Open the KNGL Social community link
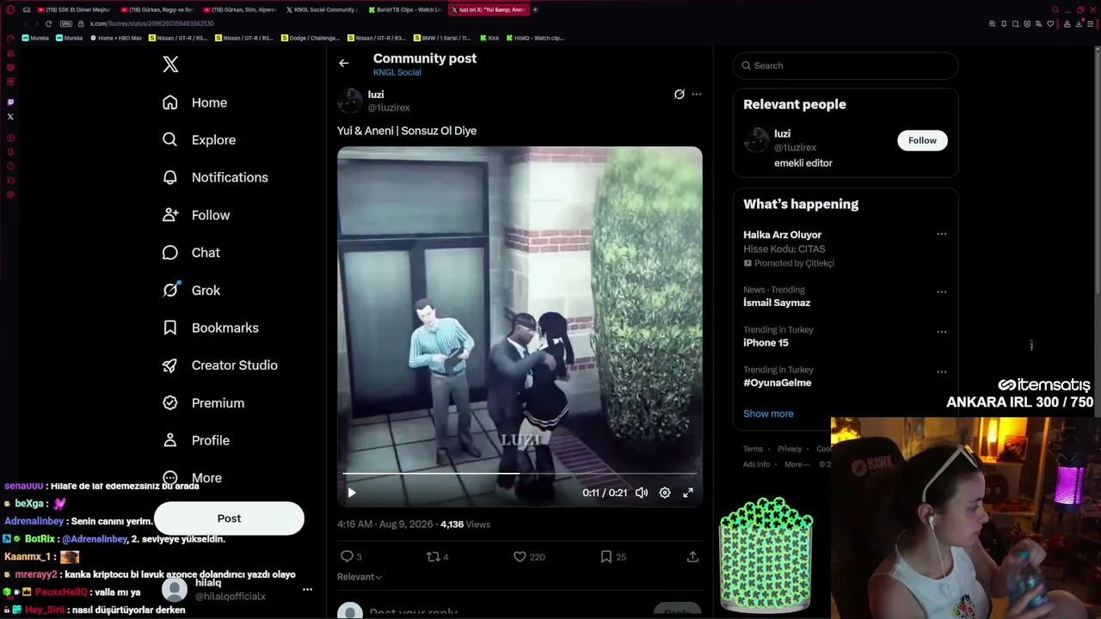1101x619 pixels. tap(397, 72)
